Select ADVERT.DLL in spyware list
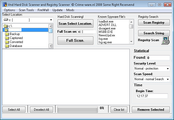This screenshot has width=174, height=120. tap(107, 25)
